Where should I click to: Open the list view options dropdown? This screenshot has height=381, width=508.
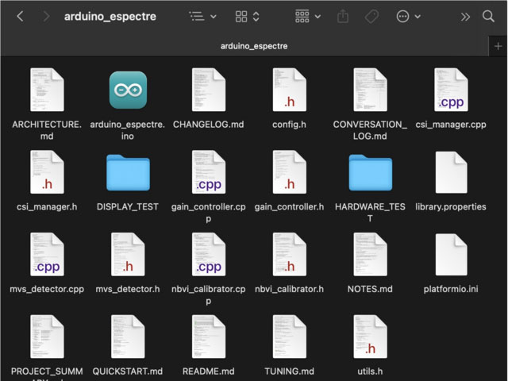click(x=203, y=16)
